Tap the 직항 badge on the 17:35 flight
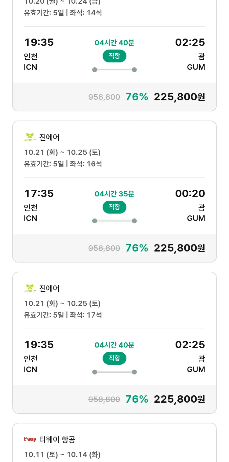This screenshot has width=229, height=462. tap(114, 207)
